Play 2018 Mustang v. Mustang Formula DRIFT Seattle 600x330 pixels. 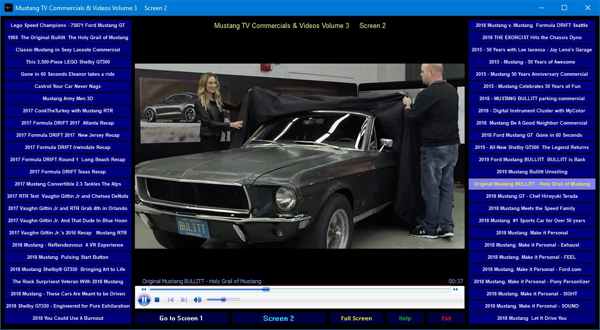(532, 25)
